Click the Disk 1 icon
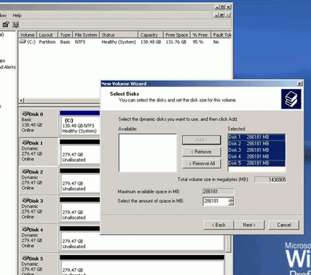The height and width of the screenshot is (275, 311). (26, 143)
